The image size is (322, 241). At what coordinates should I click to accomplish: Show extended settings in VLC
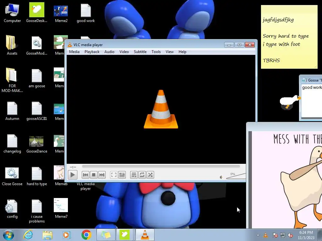(x=122, y=175)
